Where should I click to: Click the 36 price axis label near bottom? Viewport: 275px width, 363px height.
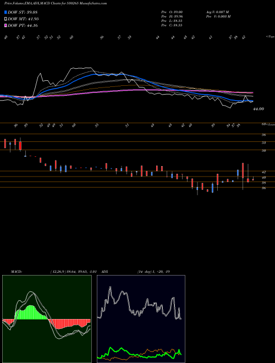pyautogui.click(x=263, y=188)
